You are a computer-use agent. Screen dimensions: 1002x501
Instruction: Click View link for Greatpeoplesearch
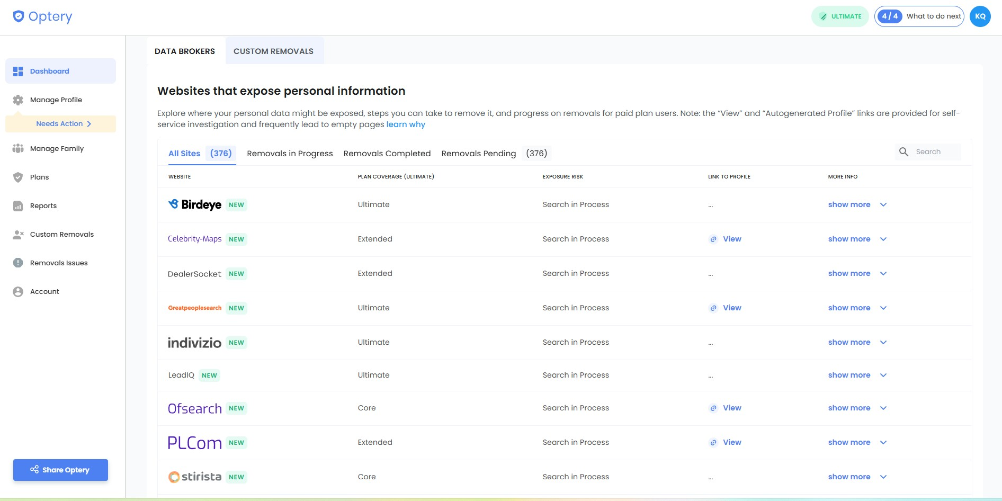coord(732,308)
